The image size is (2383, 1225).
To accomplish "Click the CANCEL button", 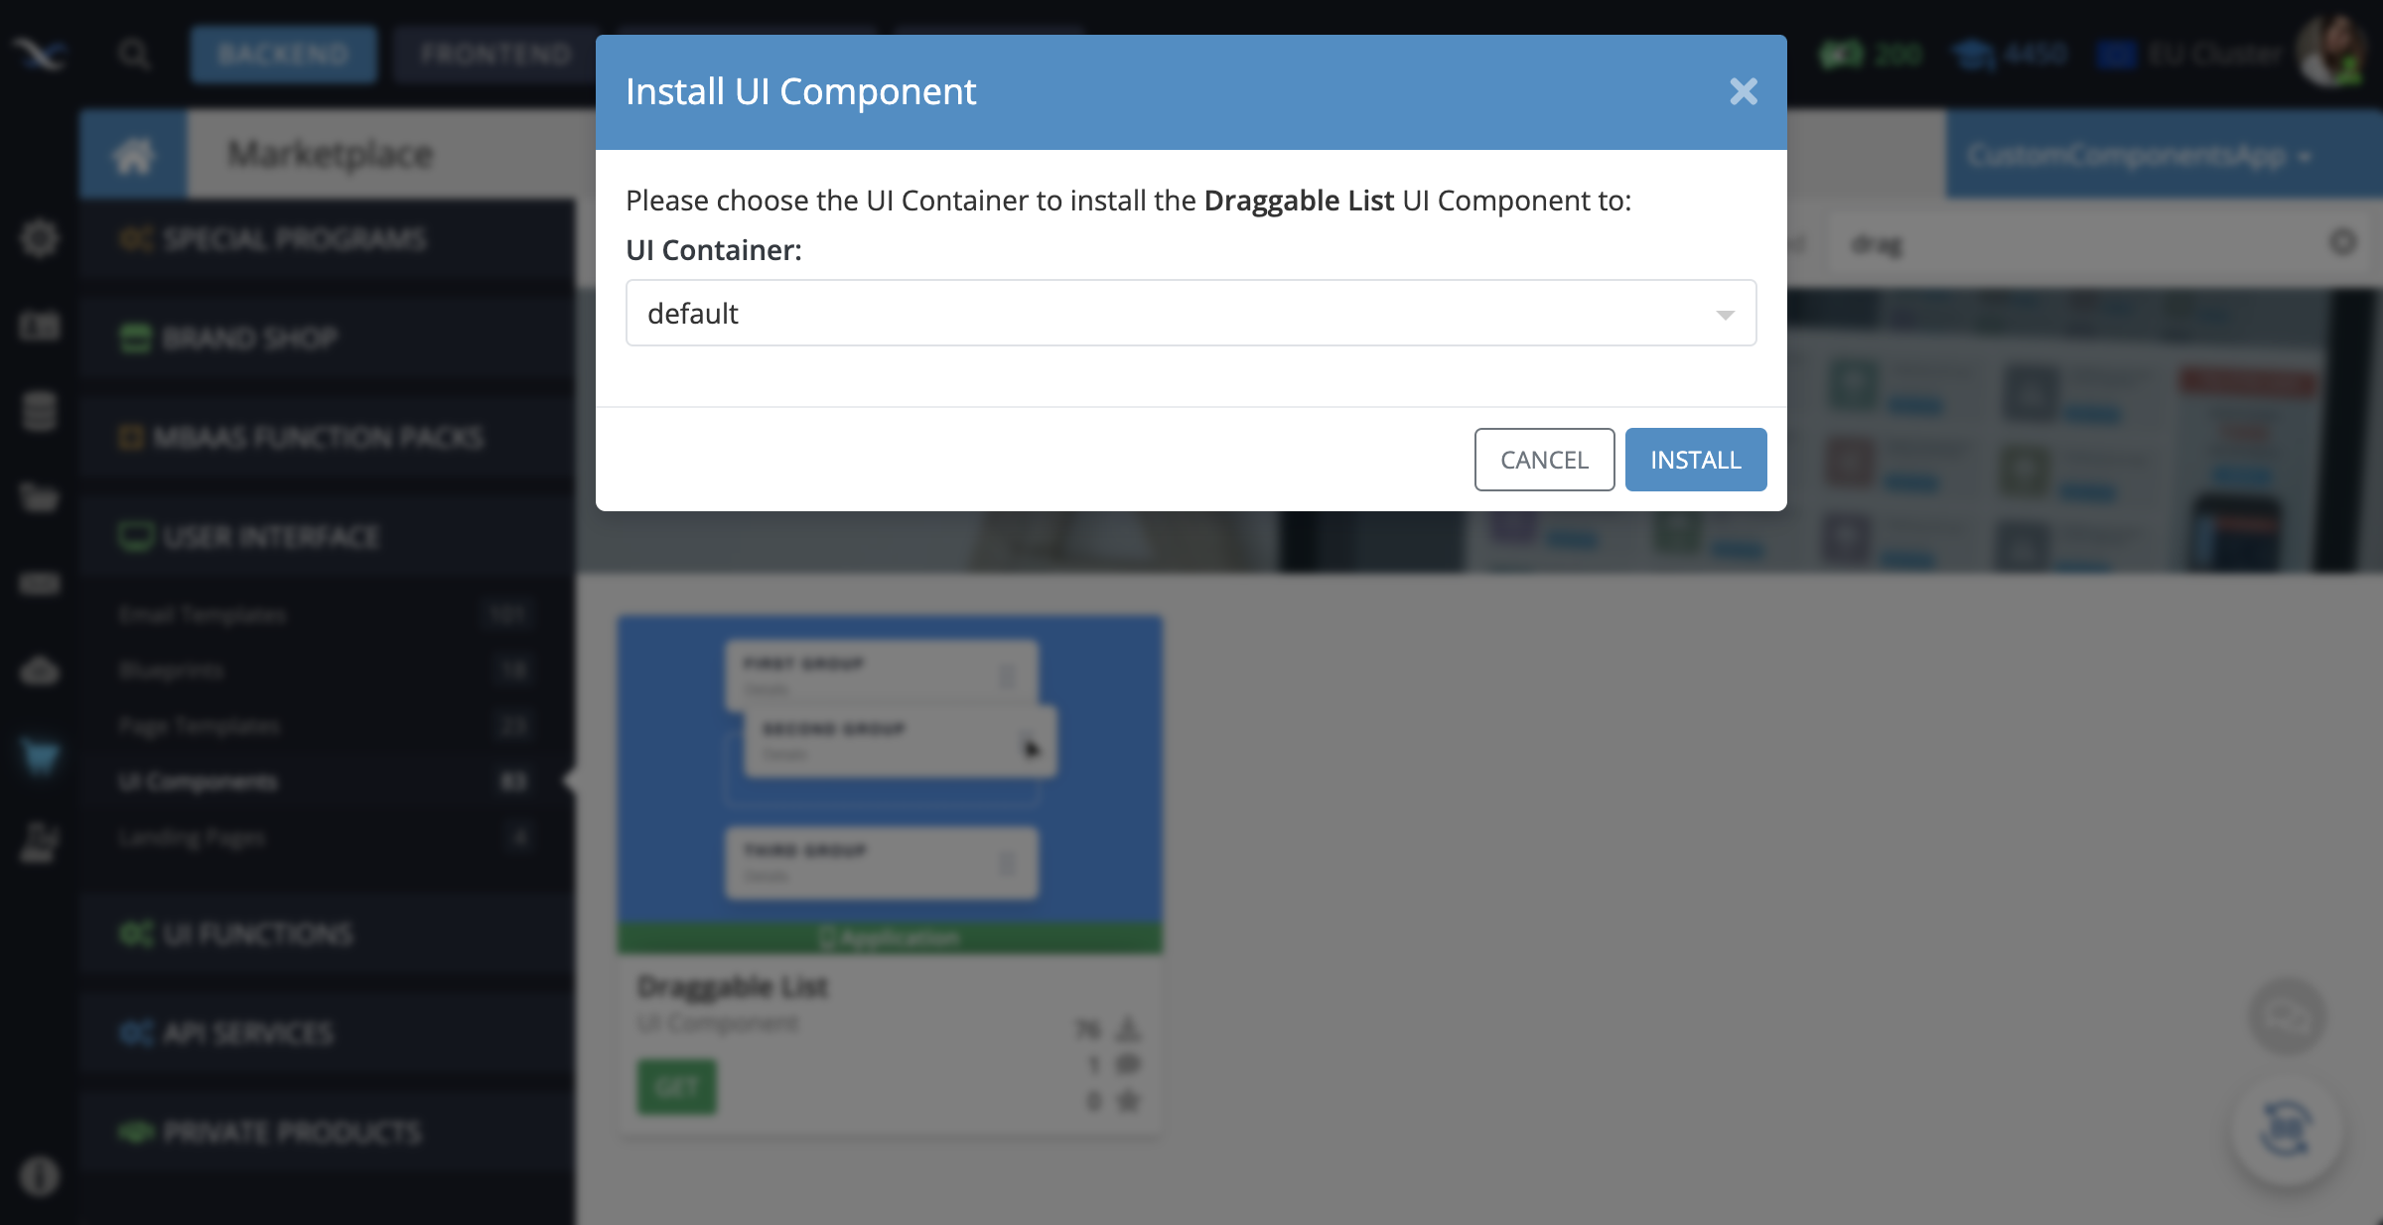I will [x=1544, y=460].
